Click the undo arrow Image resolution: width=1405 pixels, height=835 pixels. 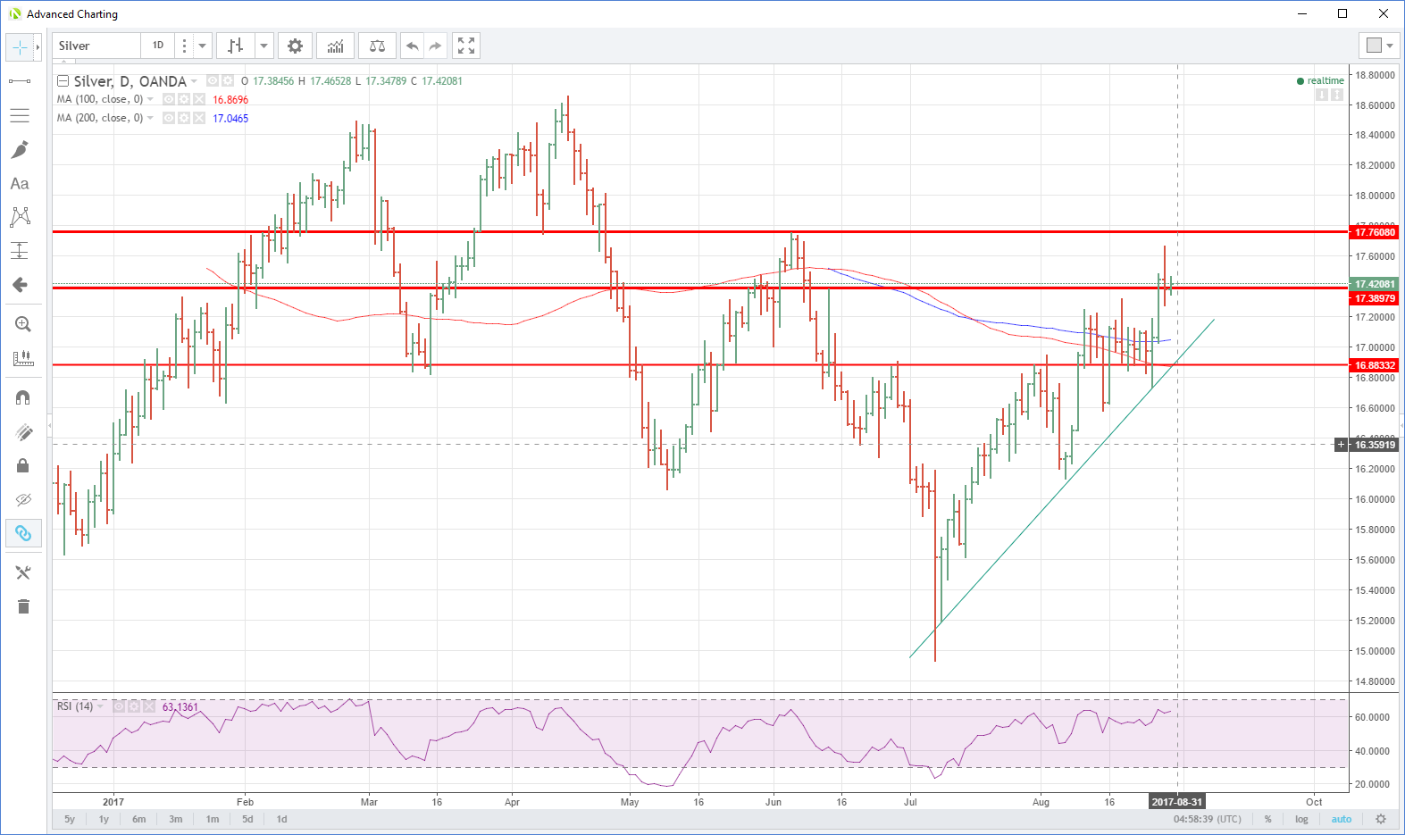[412, 46]
